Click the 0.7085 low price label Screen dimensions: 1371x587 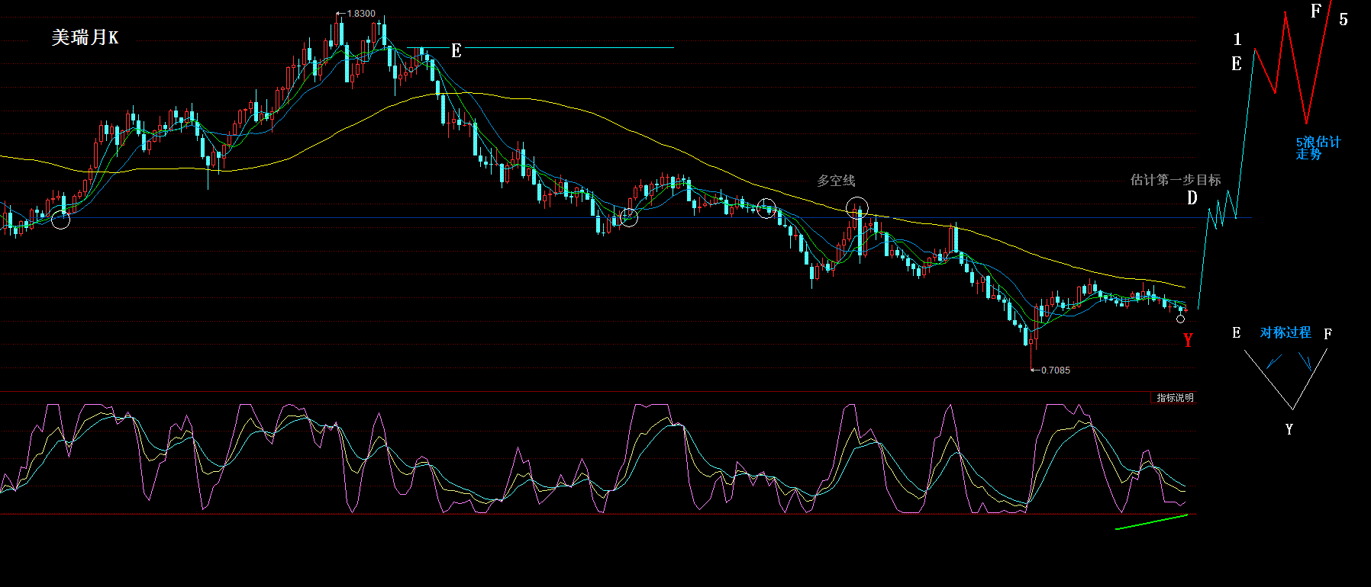1055,370
